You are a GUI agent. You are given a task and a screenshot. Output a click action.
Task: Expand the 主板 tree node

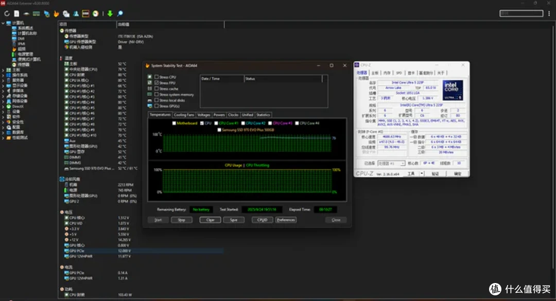click(3, 70)
